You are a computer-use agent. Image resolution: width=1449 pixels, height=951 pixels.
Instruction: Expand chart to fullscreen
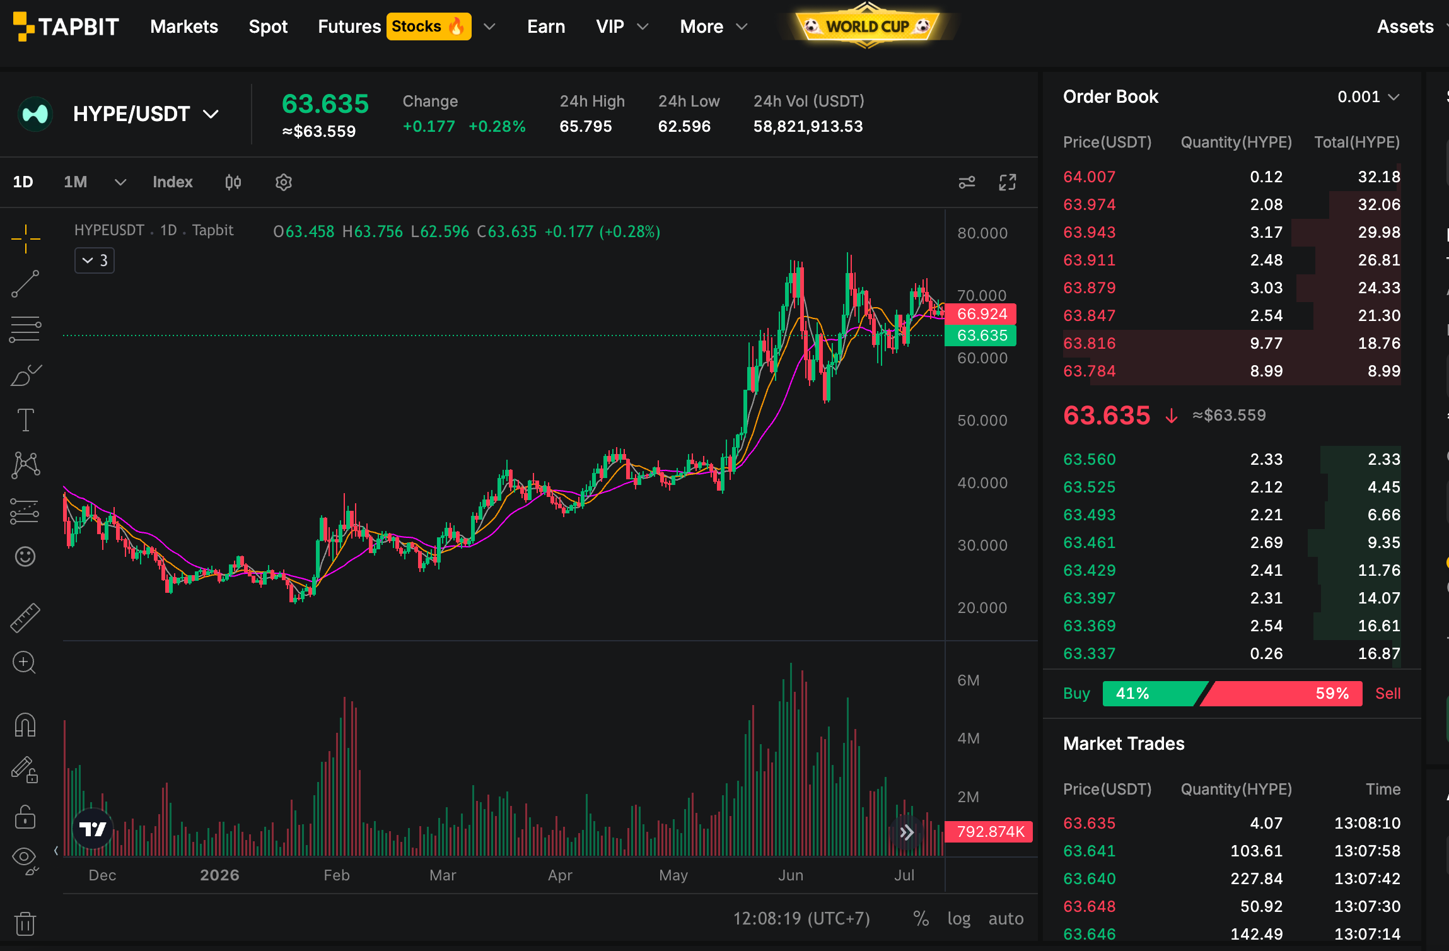[1008, 182]
